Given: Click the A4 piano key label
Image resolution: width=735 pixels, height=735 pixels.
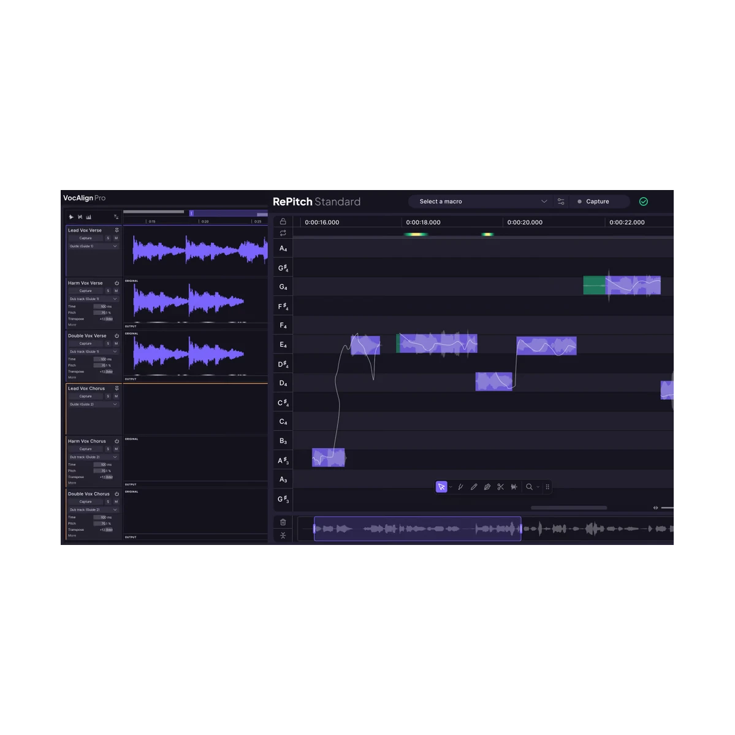Looking at the screenshot, I should (x=283, y=248).
